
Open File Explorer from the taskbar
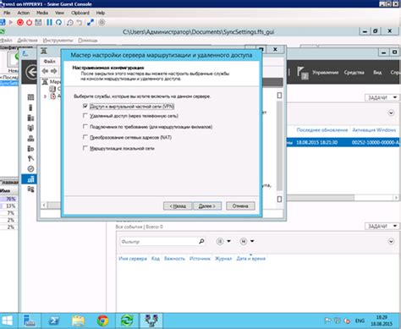pos(78,321)
